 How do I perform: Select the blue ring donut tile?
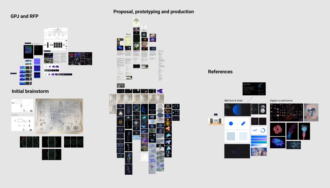pyautogui.click(x=263, y=130)
